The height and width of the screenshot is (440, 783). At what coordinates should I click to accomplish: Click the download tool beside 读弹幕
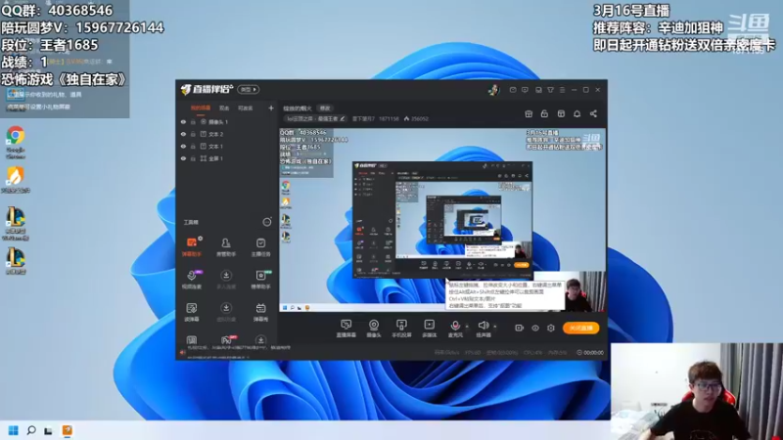pos(226,312)
